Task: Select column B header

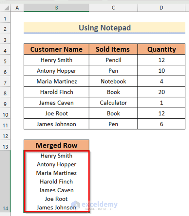Action: [x=56, y=8]
